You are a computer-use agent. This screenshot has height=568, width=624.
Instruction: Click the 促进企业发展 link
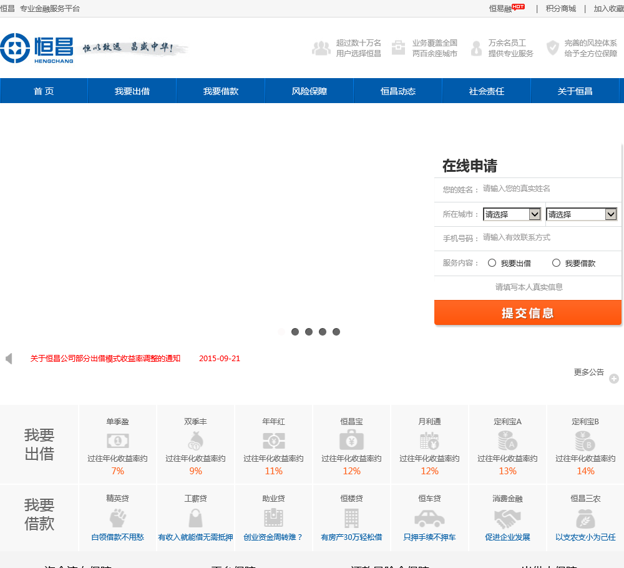pos(507,537)
